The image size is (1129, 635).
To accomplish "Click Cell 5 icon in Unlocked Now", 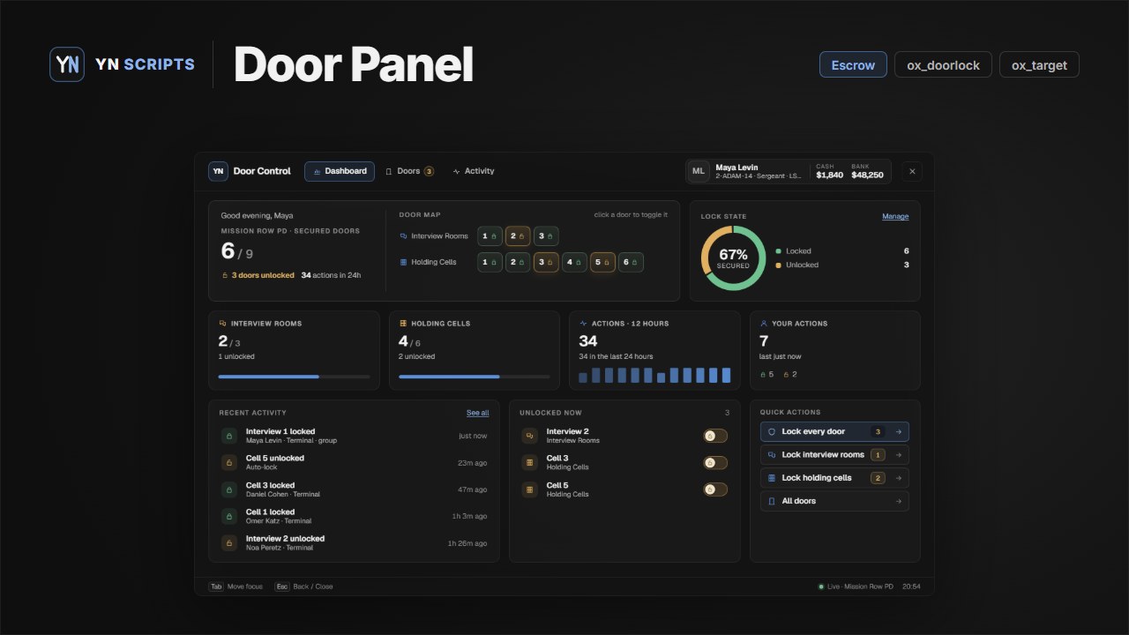I will 530,489.
